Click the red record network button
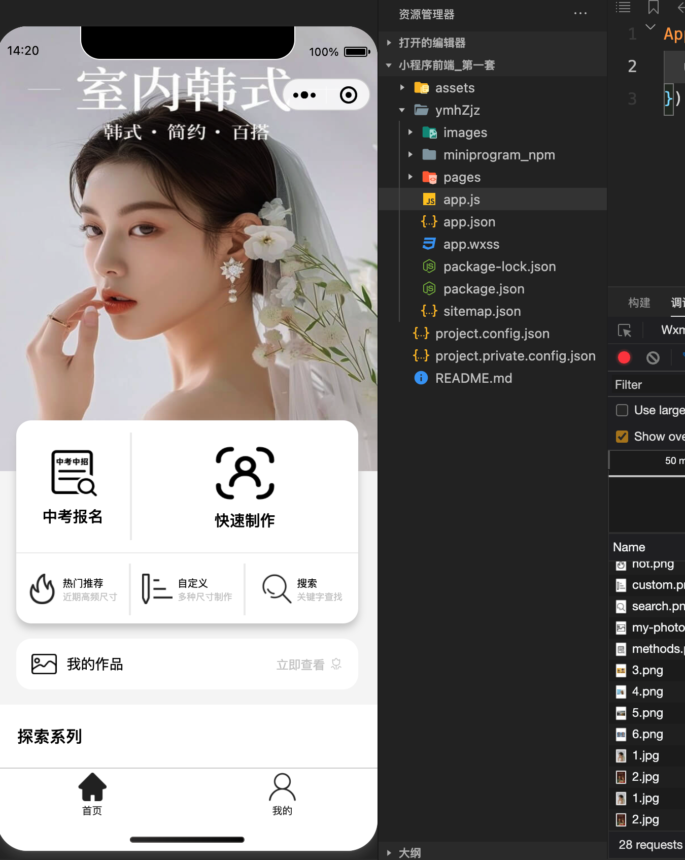Viewport: 685px width, 860px height. 624,357
